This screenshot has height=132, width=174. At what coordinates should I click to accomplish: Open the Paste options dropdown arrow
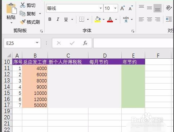point(11,23)
